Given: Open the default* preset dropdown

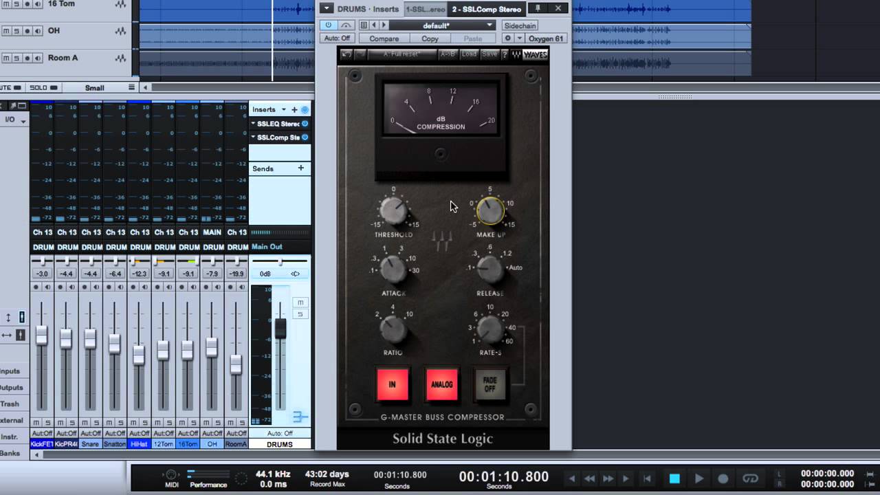Looking at the screenshot, I should pyautogui.click(x=441, y=25).
